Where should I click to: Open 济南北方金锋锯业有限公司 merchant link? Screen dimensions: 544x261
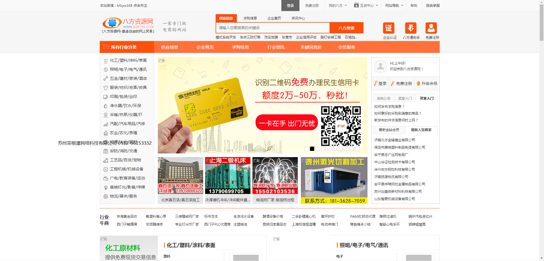click(395, 140)
